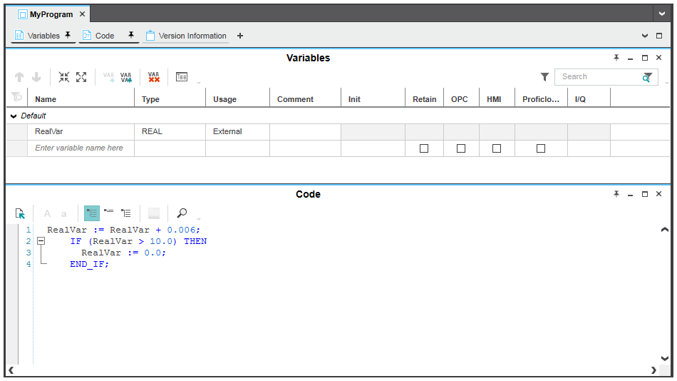This screenshot has height=381, width=677.
Task: Collapse the Default variable group
Action: point(14,116)
